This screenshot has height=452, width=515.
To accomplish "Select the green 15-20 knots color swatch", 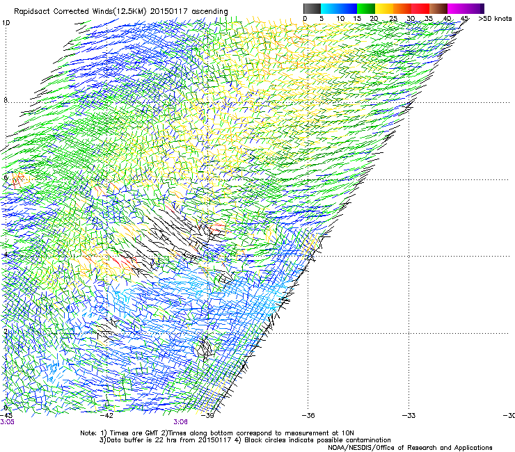I will pos(366,8).
